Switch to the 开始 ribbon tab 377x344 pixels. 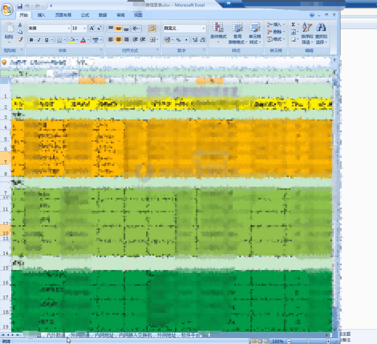[24, 15]
